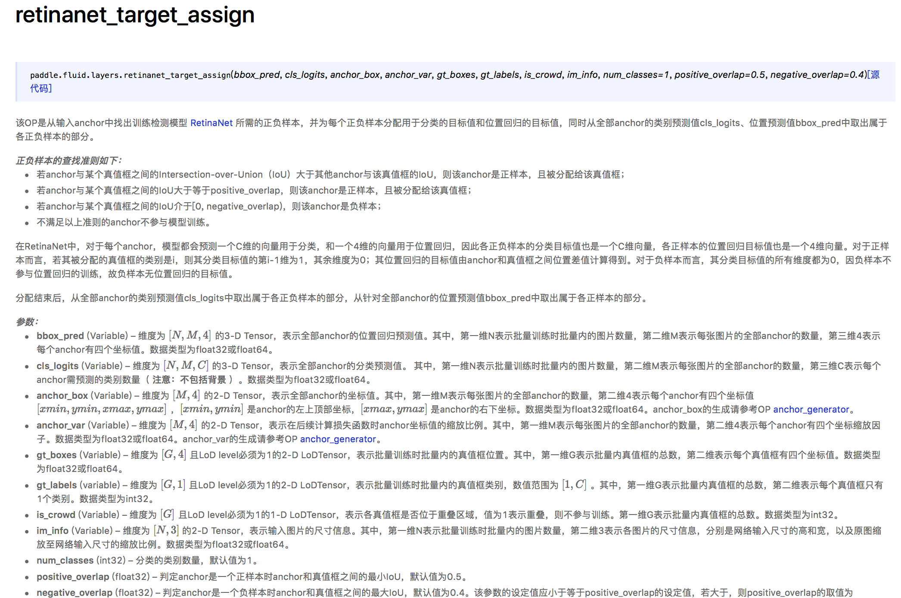Image resolution: width=901 pixels, height=598 pixels.
Task: Click the bold anchor_box parameter name
Action: [x=62, y=396]
